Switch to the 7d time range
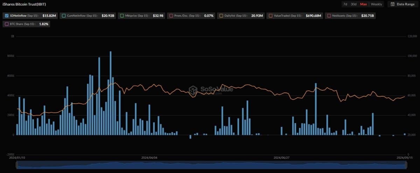This screenshot has height=173, width=420. (x=345, y=4)
